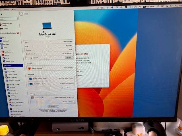182x136 pixels.
Task: Open Siri & Spotlight settings
Action: coord(12,77)
